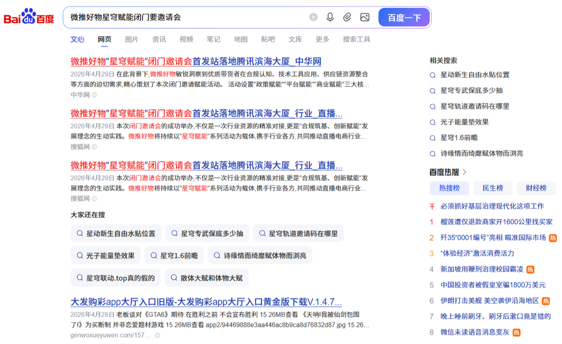Click magnifier icon beside 星穹1.6前瞻 in 相关搜索
The height and width of the screenshot is (344, 562).
coord(433,138)
